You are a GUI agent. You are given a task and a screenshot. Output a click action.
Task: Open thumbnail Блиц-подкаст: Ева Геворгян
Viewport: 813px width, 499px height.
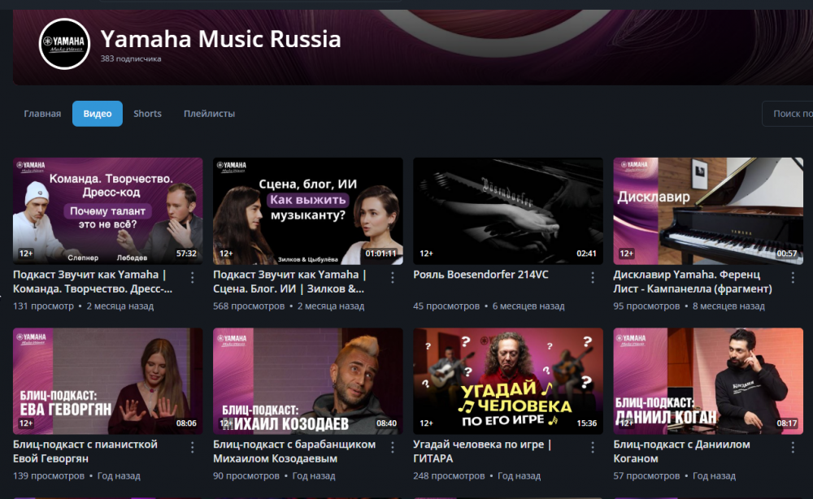108,381
